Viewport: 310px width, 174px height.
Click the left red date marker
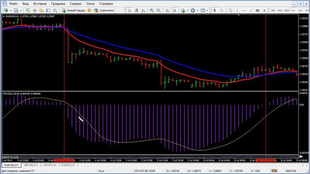64,160
